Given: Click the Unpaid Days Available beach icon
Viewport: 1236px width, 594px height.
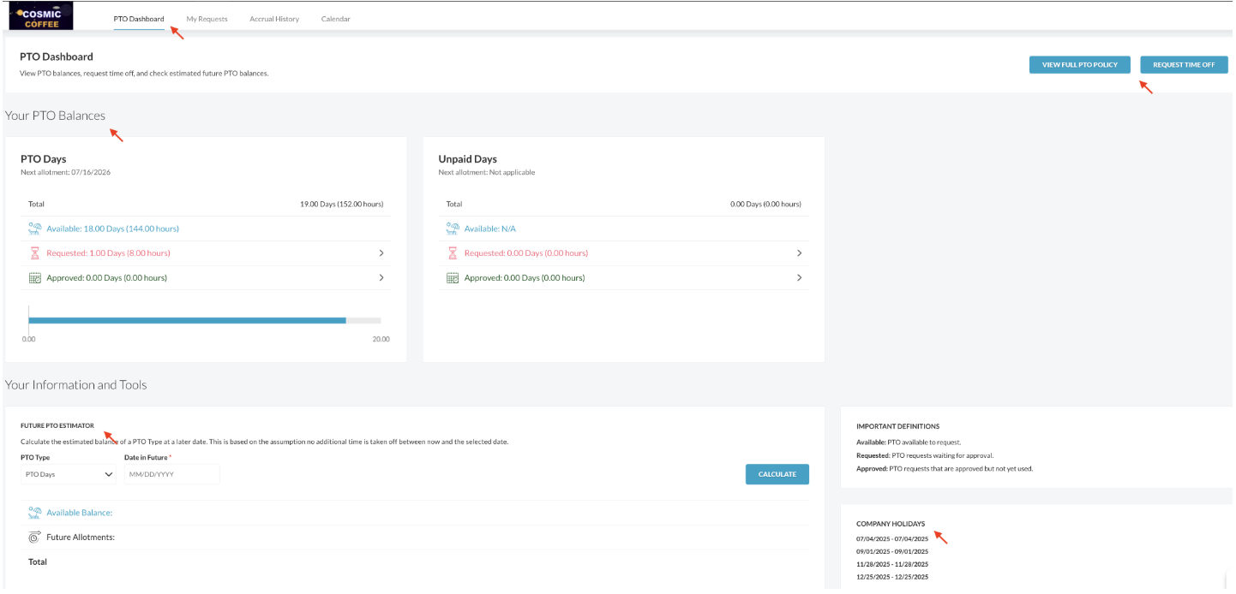Looking at the screenshot, I should tap(453, 229).
